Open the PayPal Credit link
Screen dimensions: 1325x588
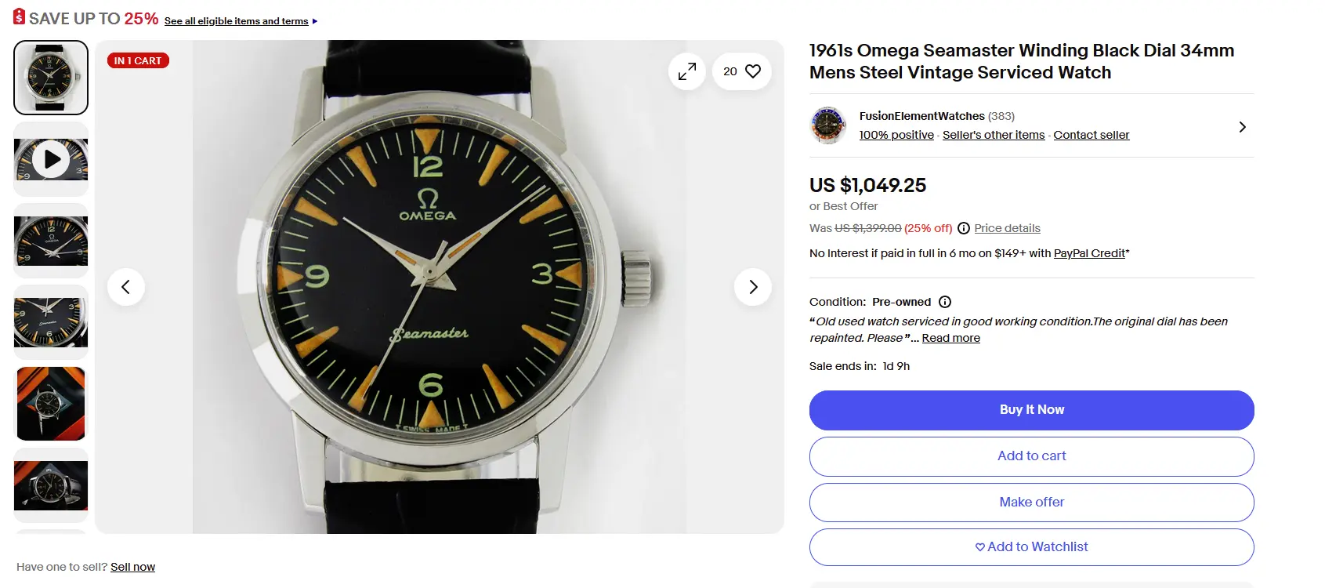(x=1089, y=253)
